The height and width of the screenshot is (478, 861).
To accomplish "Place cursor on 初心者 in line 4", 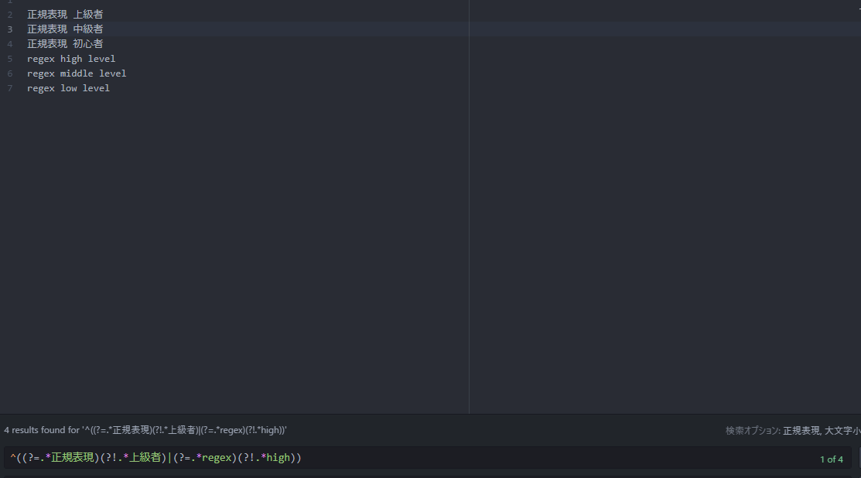I will pos(88,44).
